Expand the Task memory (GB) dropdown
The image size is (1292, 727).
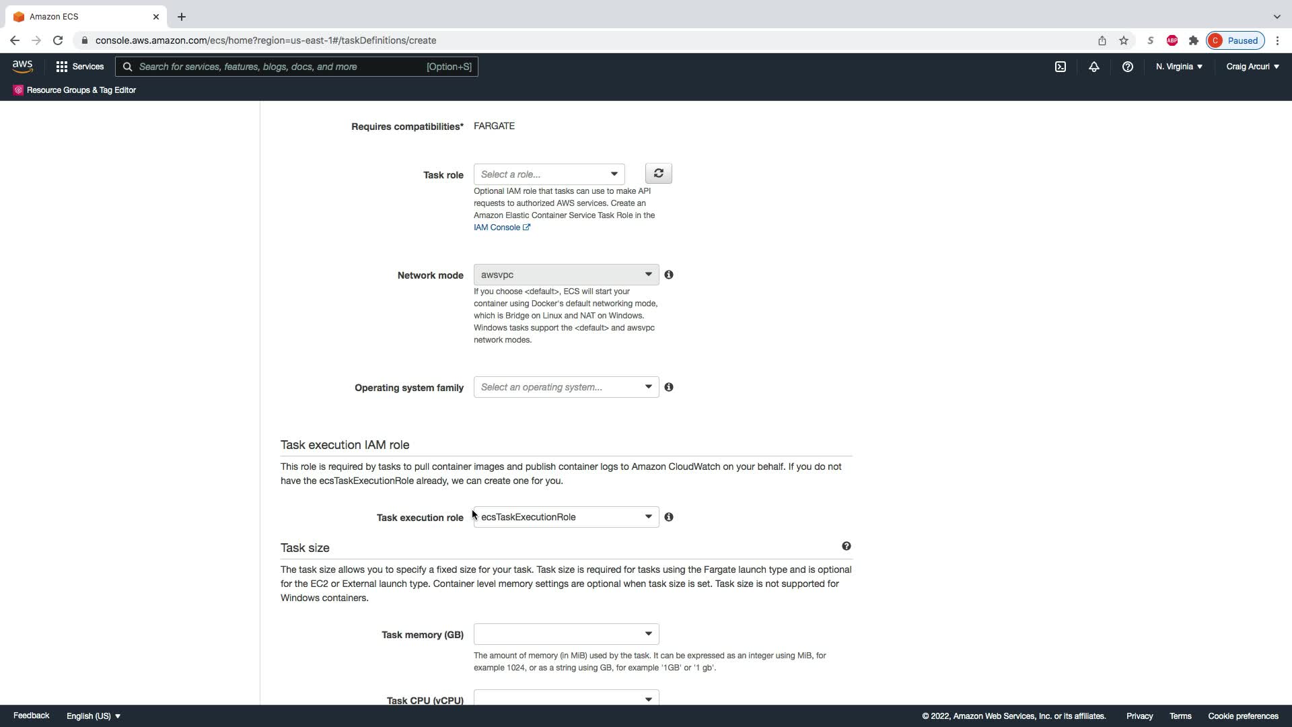(x=566, y=634)
